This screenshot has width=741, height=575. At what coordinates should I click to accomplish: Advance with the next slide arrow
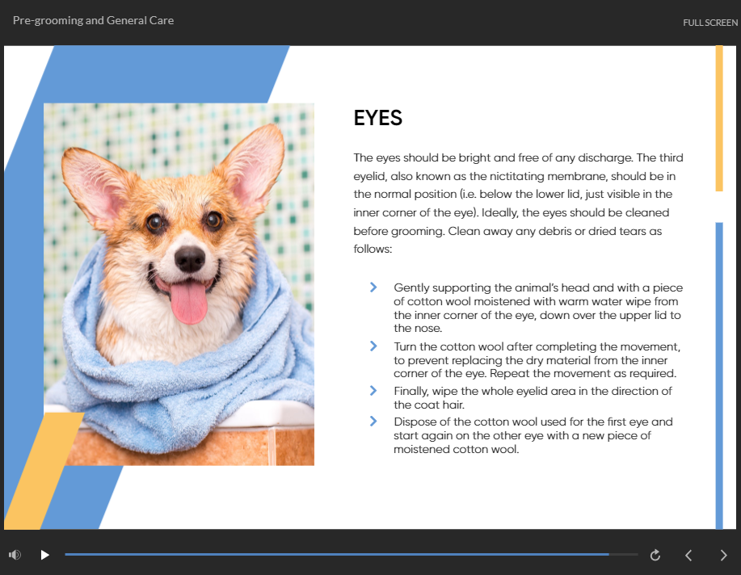click(x=723, y=555)
